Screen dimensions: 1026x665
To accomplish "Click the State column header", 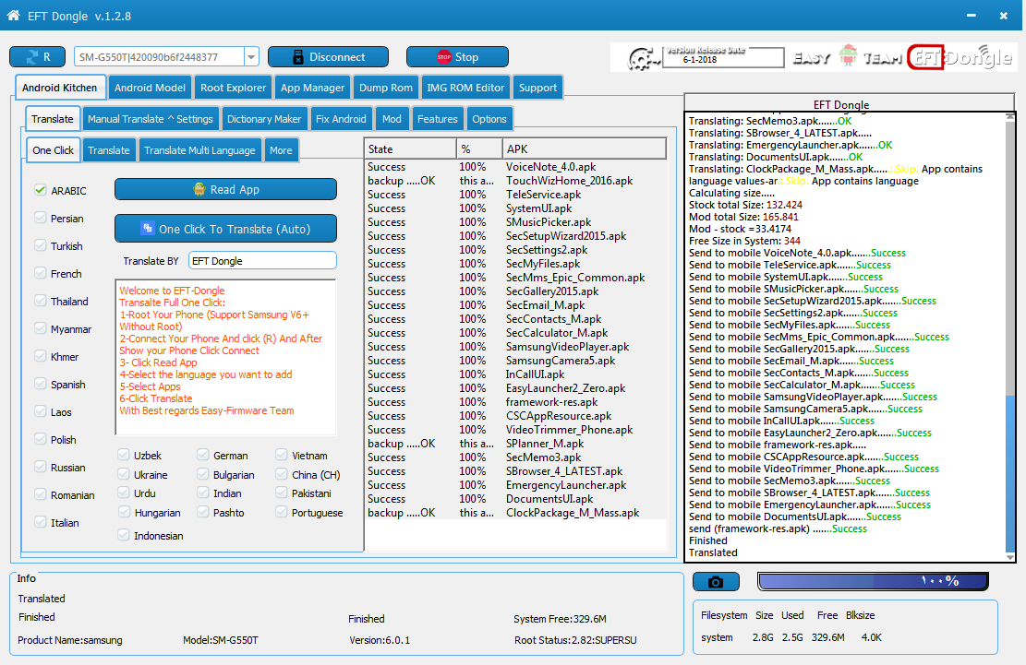I will pos(410,148).
